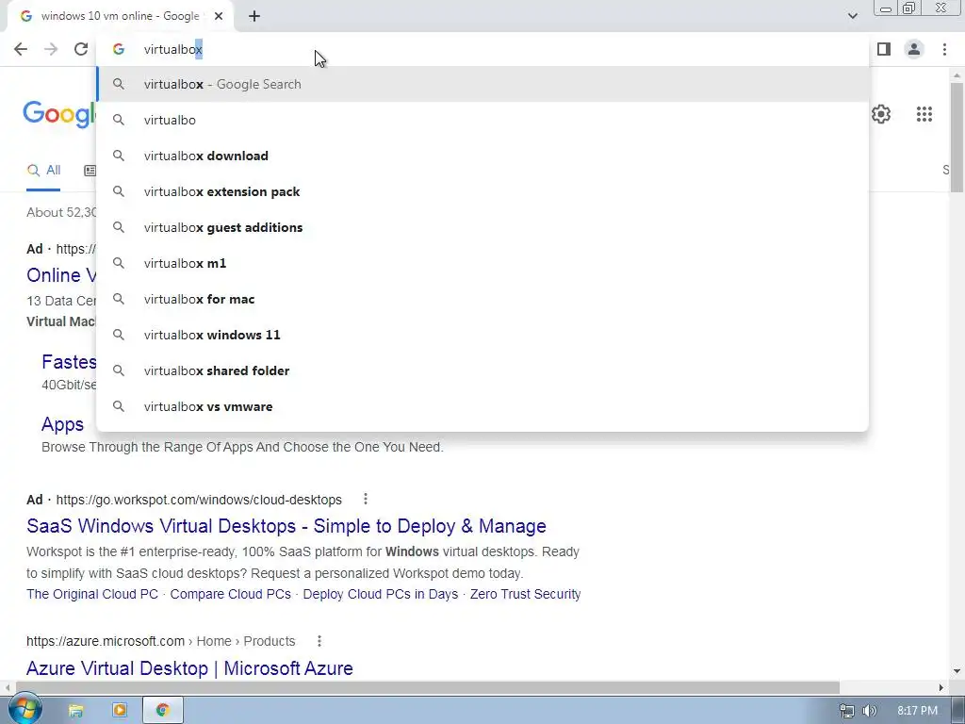Open the network tray icon
965x724 pixels.
pyautogui.click(x=847, y=711)
